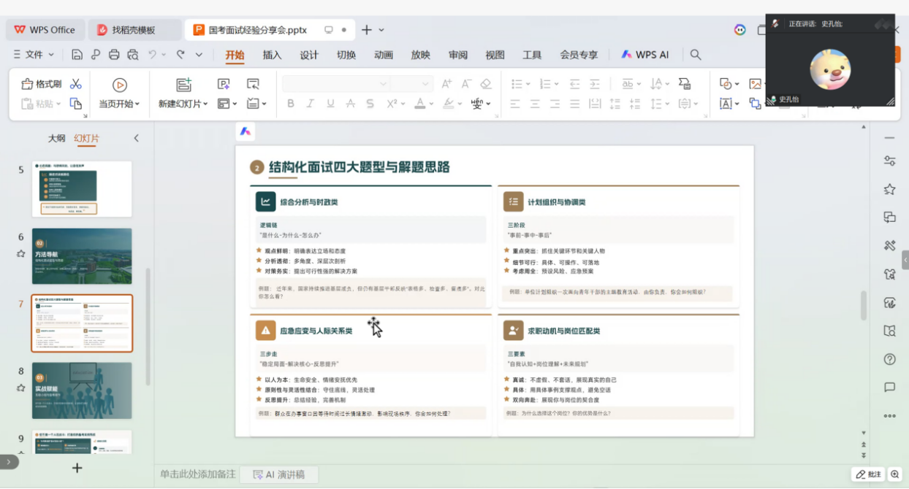Toggle Bold formatting

click(291, 104)
